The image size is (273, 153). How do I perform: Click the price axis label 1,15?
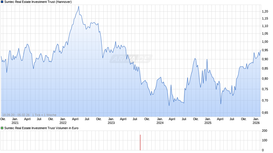coord(265,18)
